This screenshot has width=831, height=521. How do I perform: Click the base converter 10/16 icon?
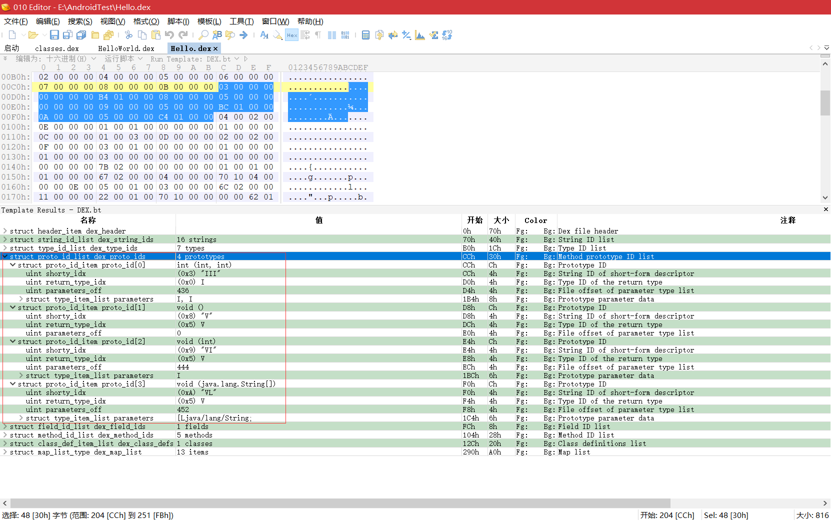click(x=447, y=35)
